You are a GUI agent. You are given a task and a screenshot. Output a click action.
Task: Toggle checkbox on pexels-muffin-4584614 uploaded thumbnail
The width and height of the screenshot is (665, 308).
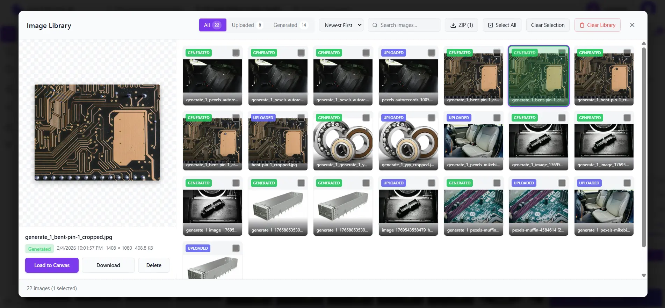tap(562, 183)
